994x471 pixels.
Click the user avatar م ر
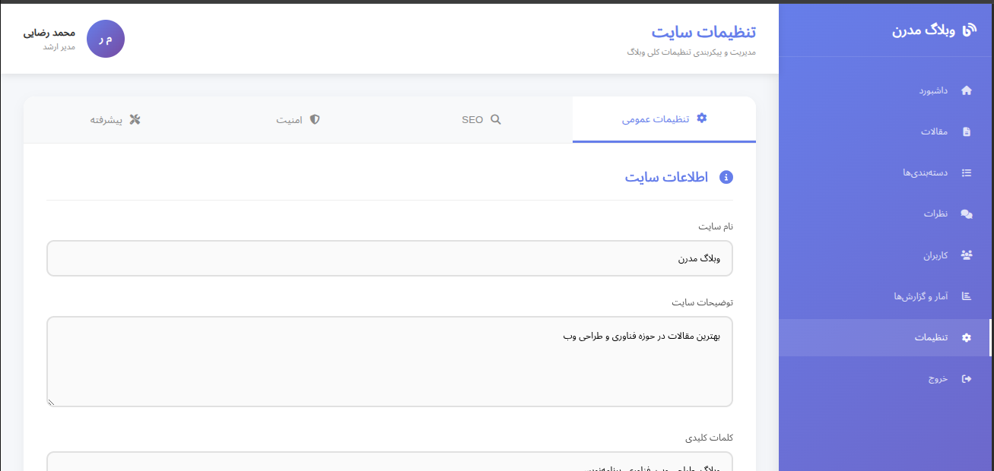pyautogui.click(x=106, y=40)
